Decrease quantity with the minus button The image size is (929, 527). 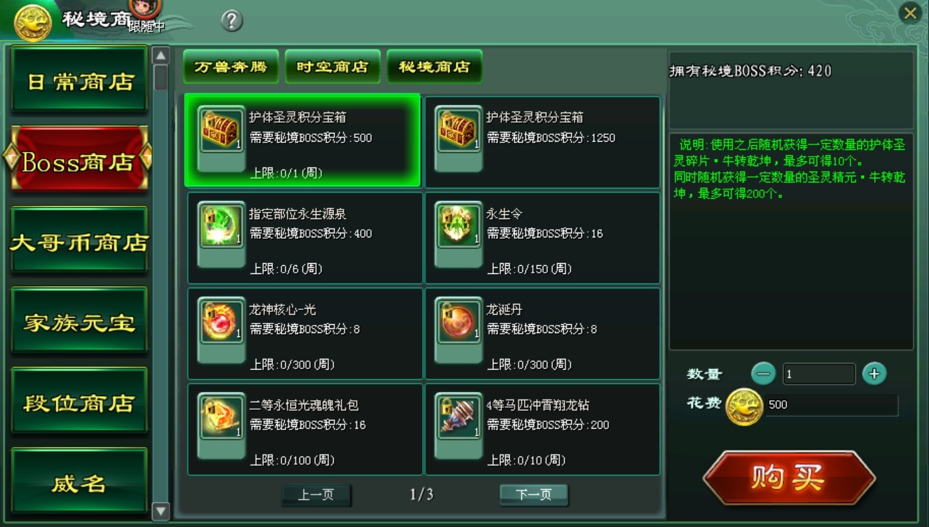[763, 374]
